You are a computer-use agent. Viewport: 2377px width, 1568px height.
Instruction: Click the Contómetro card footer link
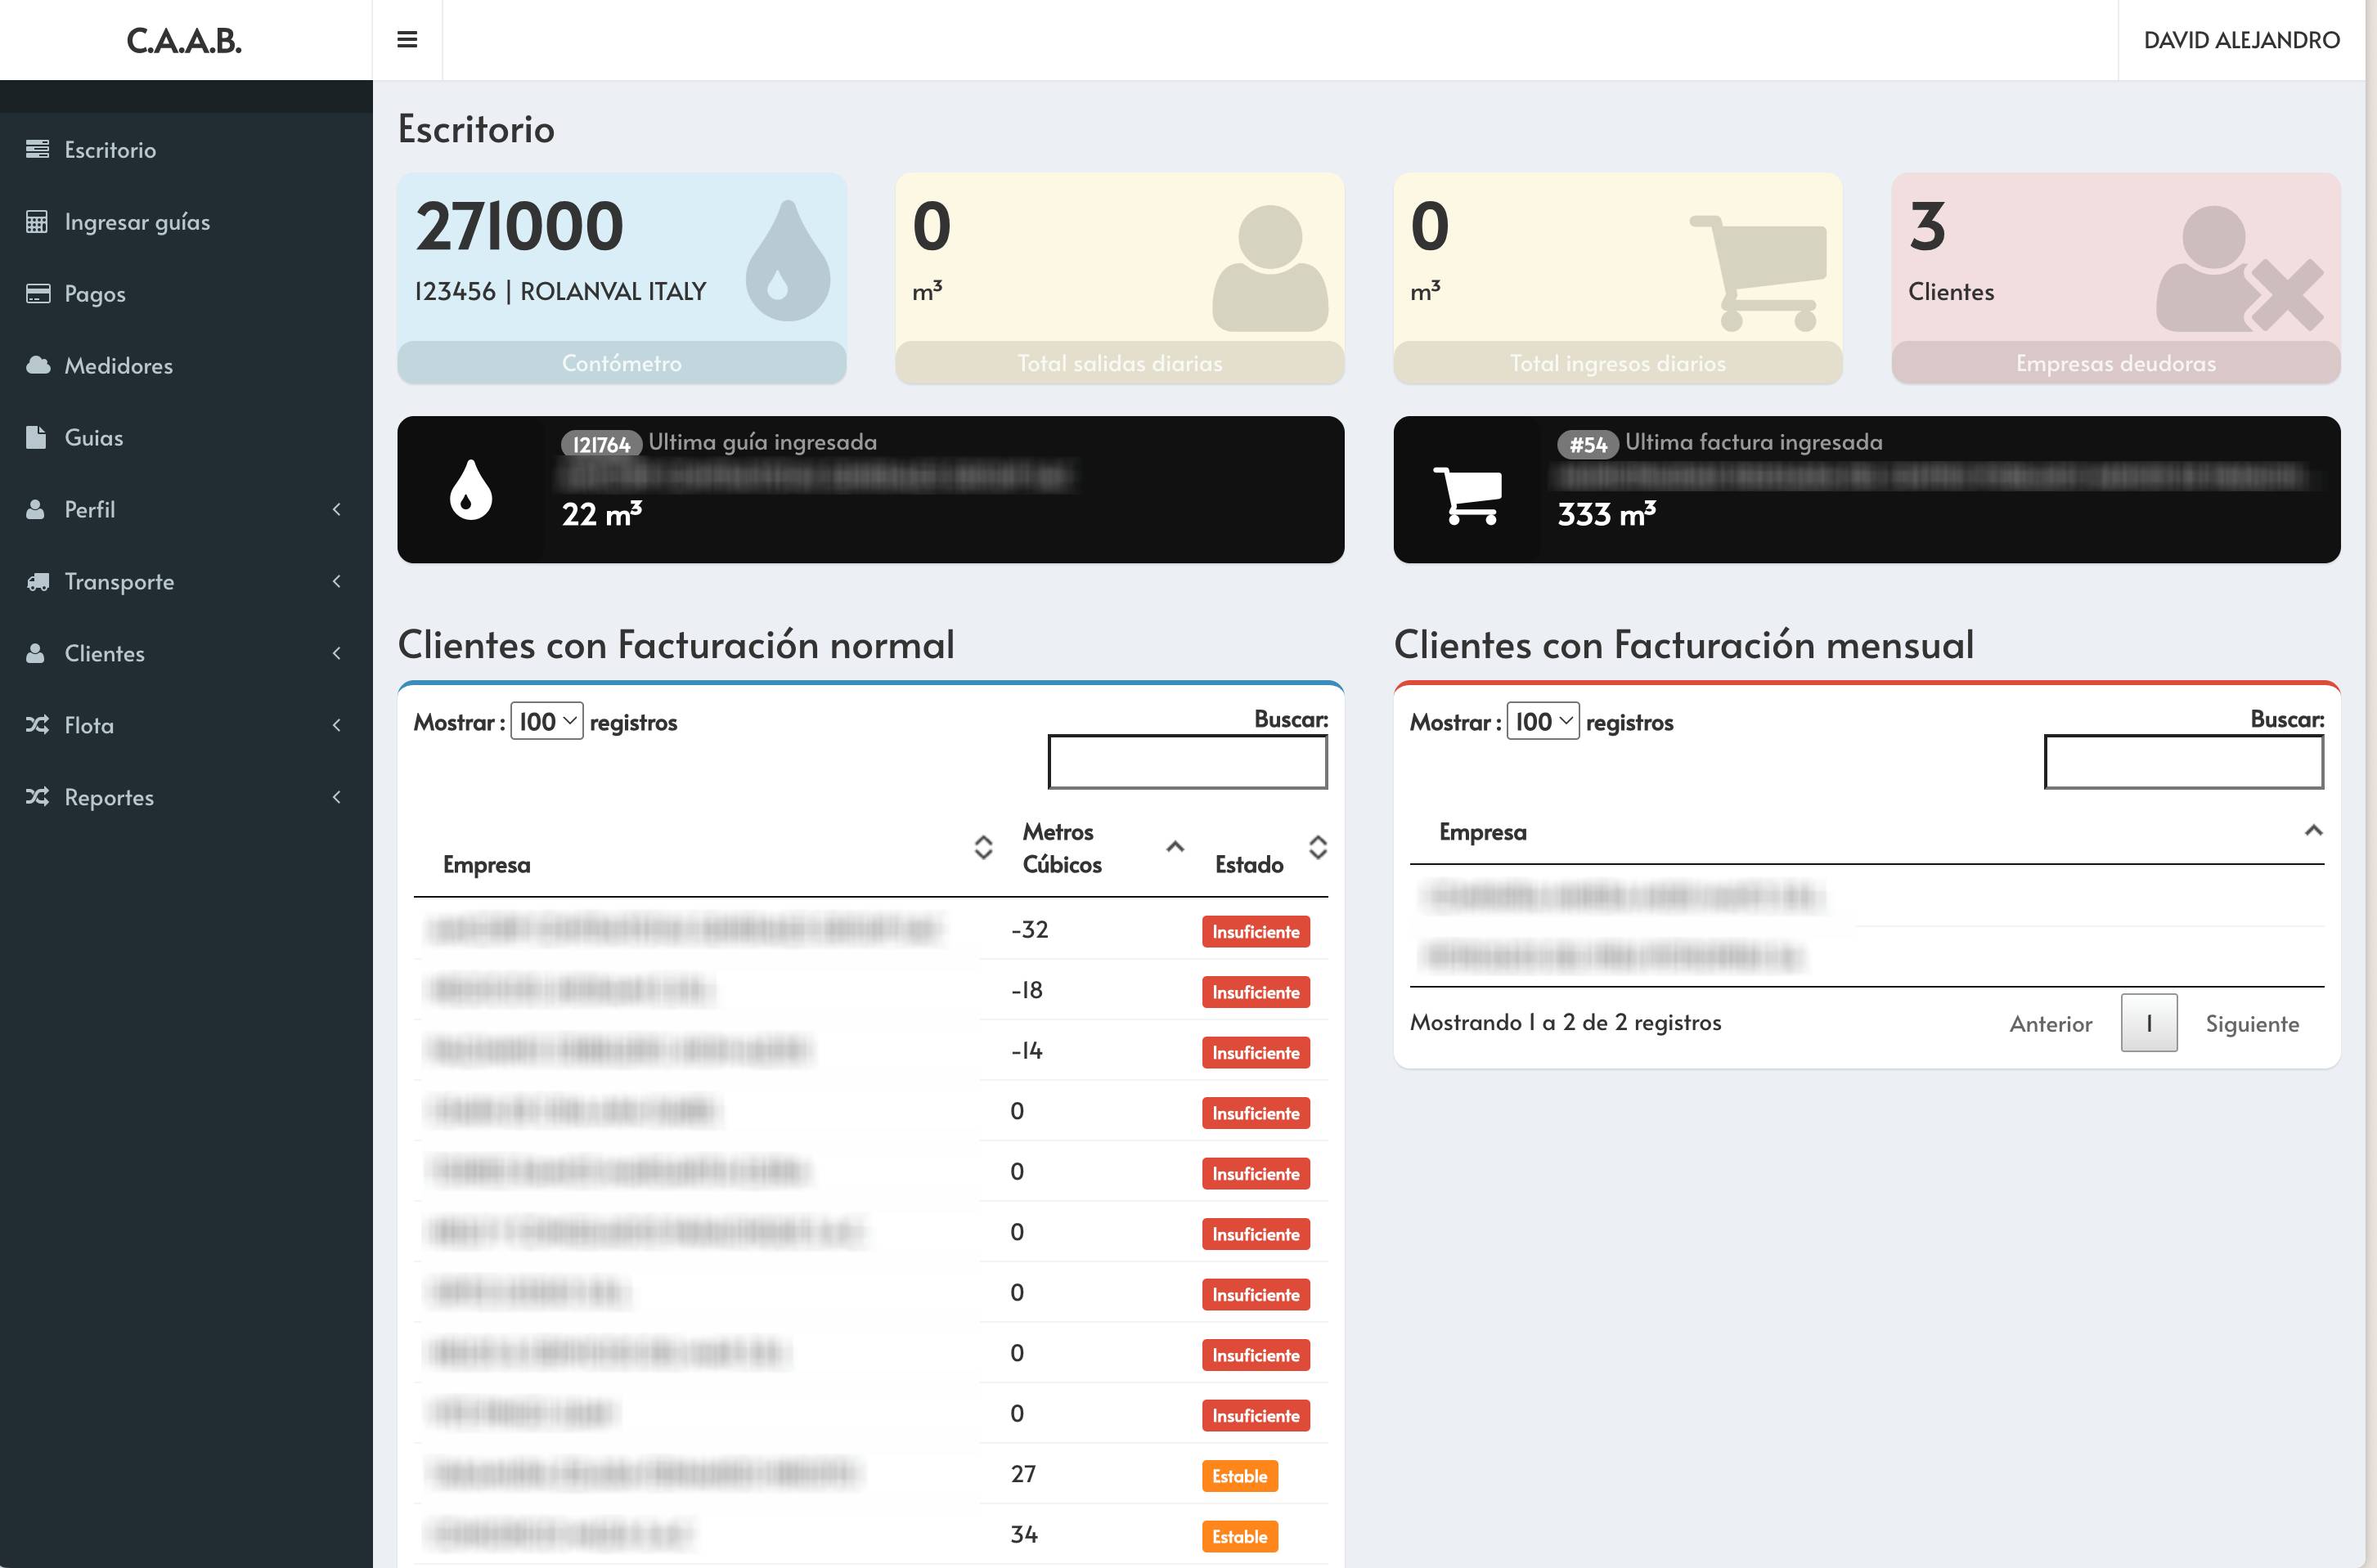(622, 363)
